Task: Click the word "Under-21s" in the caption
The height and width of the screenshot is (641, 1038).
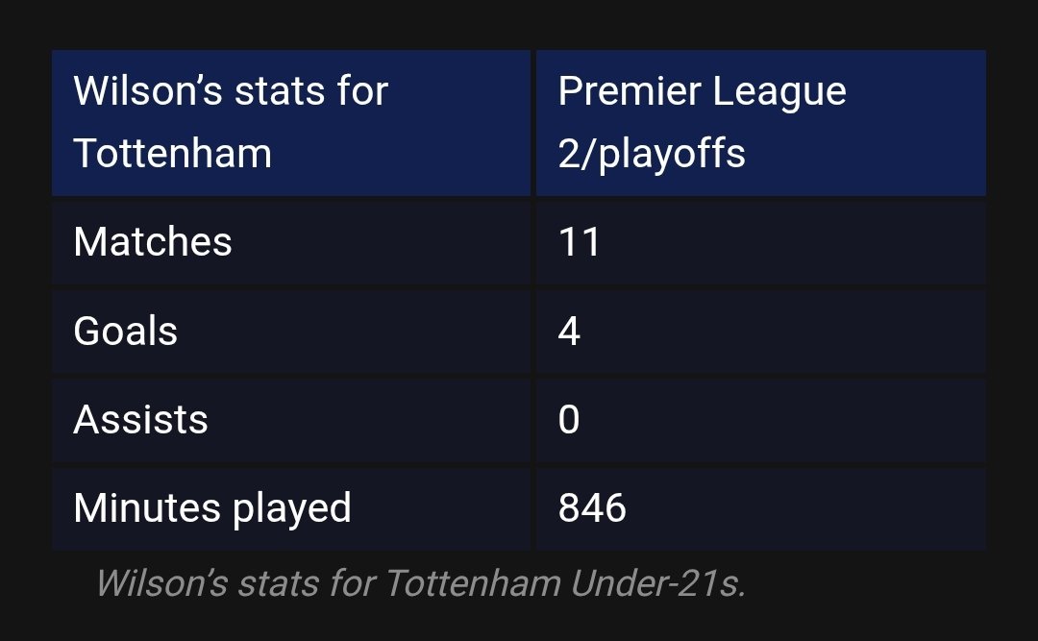Action: tap(658, 583)
